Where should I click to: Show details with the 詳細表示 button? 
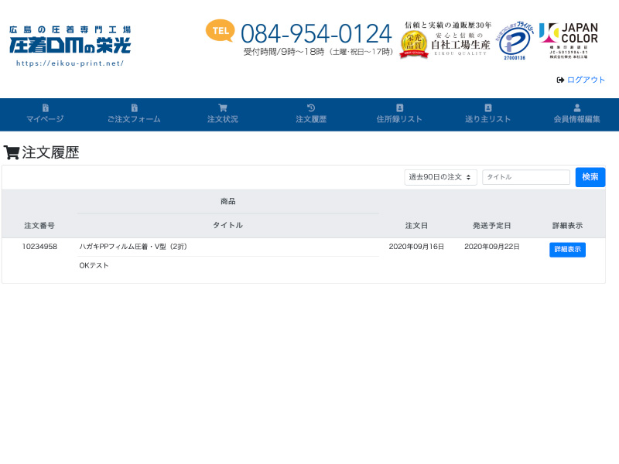point(567,250)
